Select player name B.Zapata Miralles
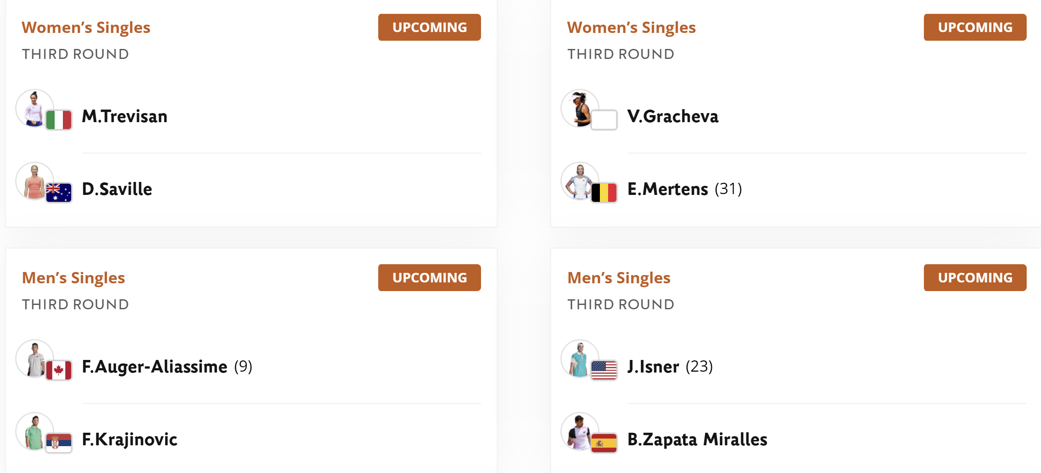The width and height of the screenshot is (1041, 473). 697,440
